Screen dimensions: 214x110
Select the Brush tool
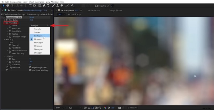click(53, 6)
